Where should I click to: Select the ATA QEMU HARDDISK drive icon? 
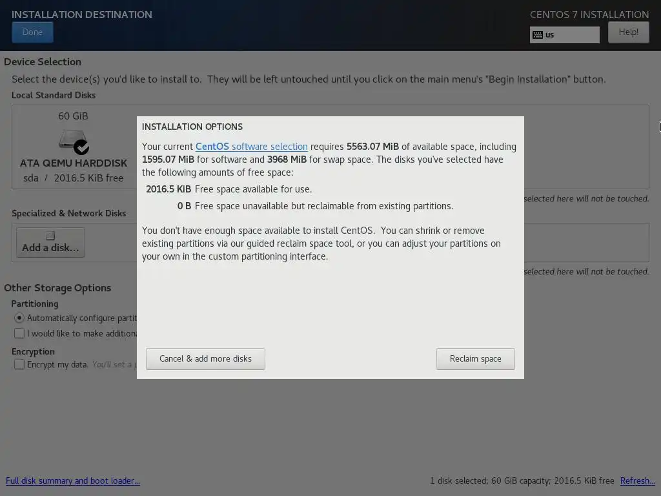(74, 141)
